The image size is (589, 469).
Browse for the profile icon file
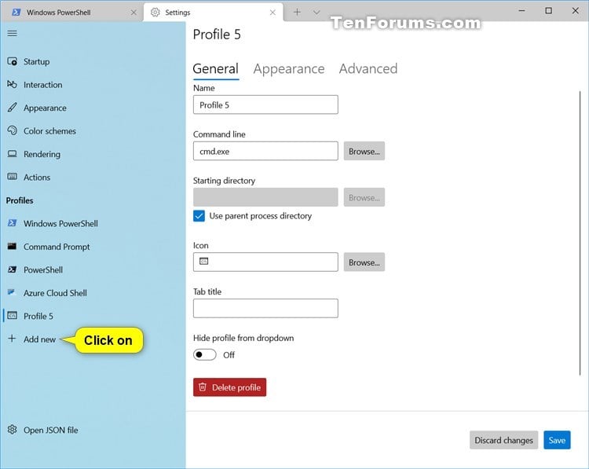click(x=364, y=262)
